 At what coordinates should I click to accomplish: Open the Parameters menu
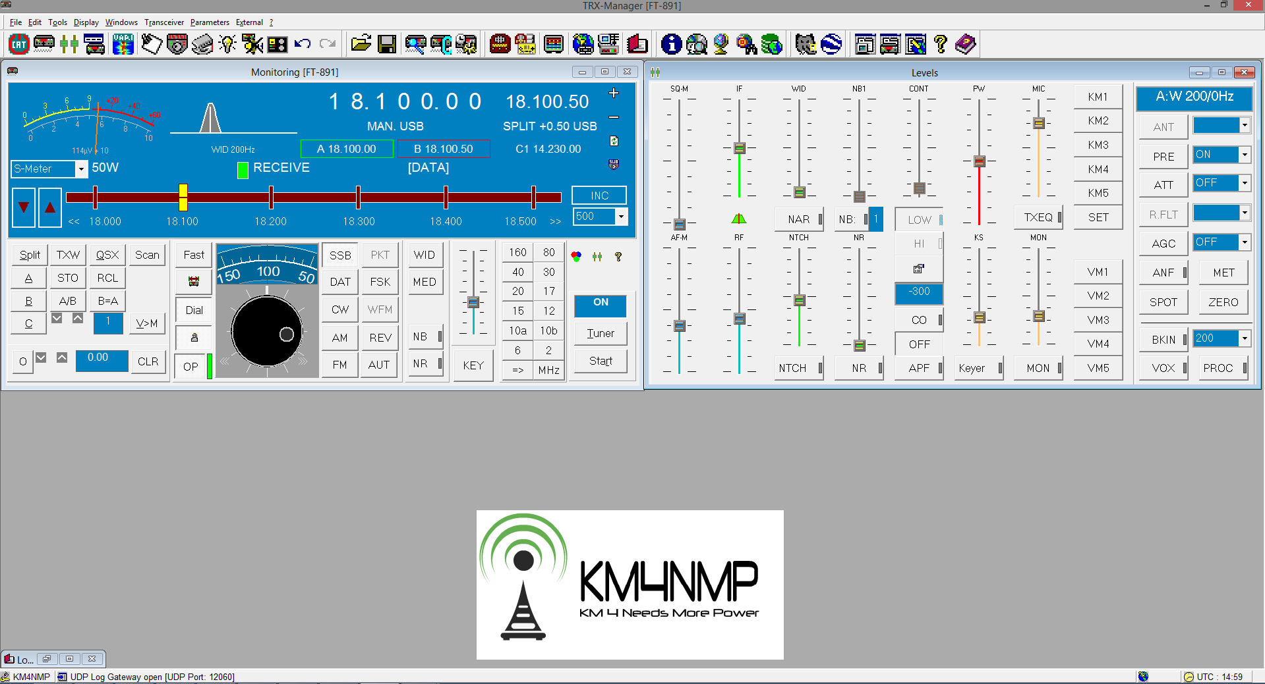coord(210,22)
